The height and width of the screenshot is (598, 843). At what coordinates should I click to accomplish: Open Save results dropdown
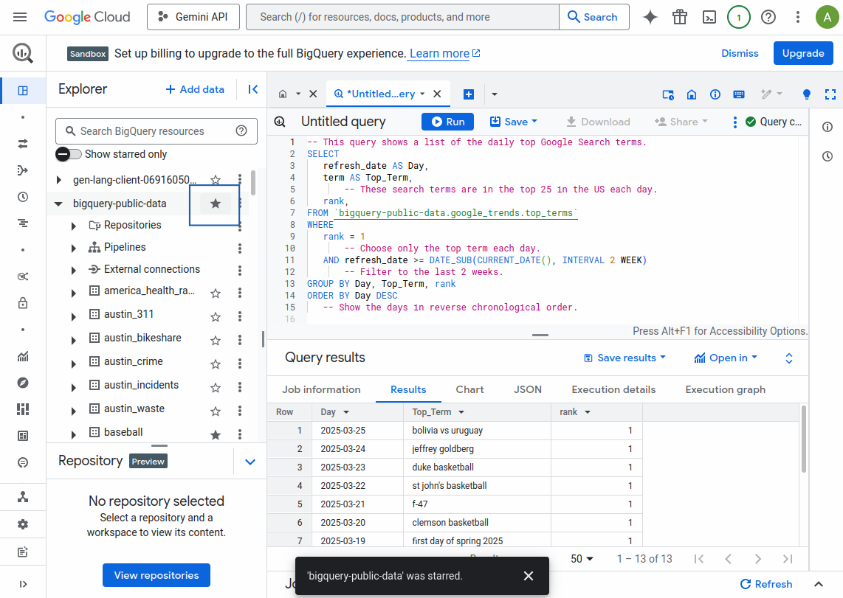(624, 358)
